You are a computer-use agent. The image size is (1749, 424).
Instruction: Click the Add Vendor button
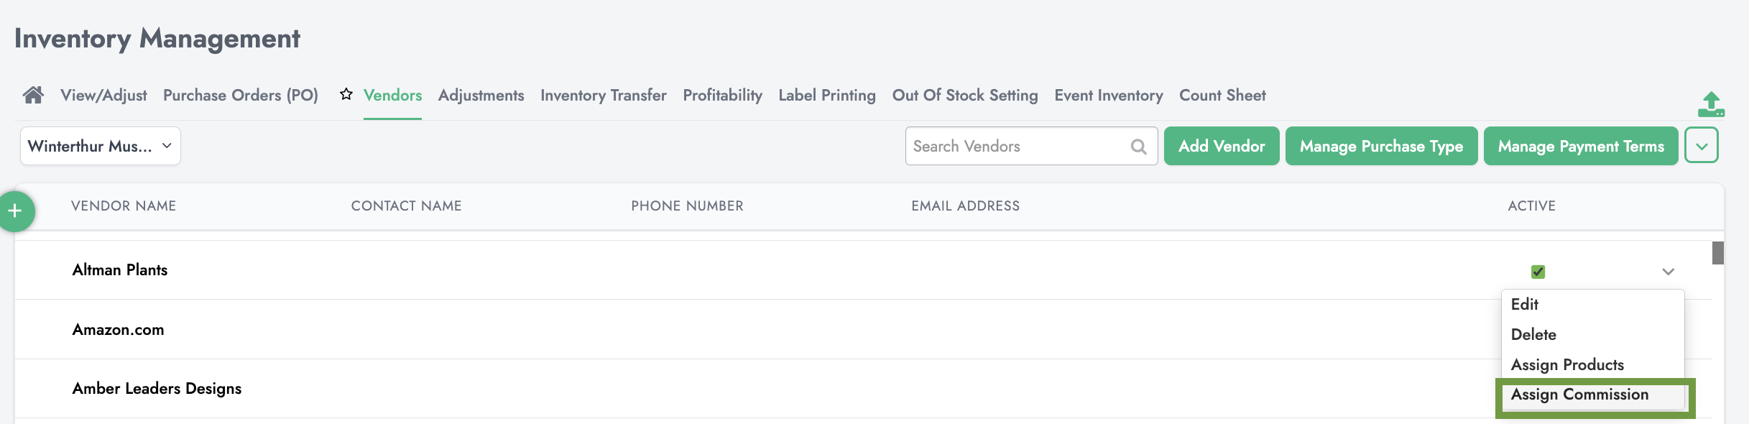coord(1221,146)
